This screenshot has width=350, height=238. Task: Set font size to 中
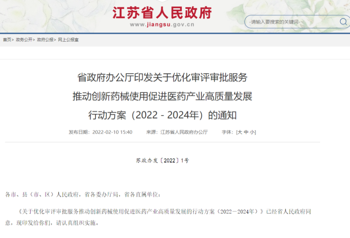tap(246, 132)
